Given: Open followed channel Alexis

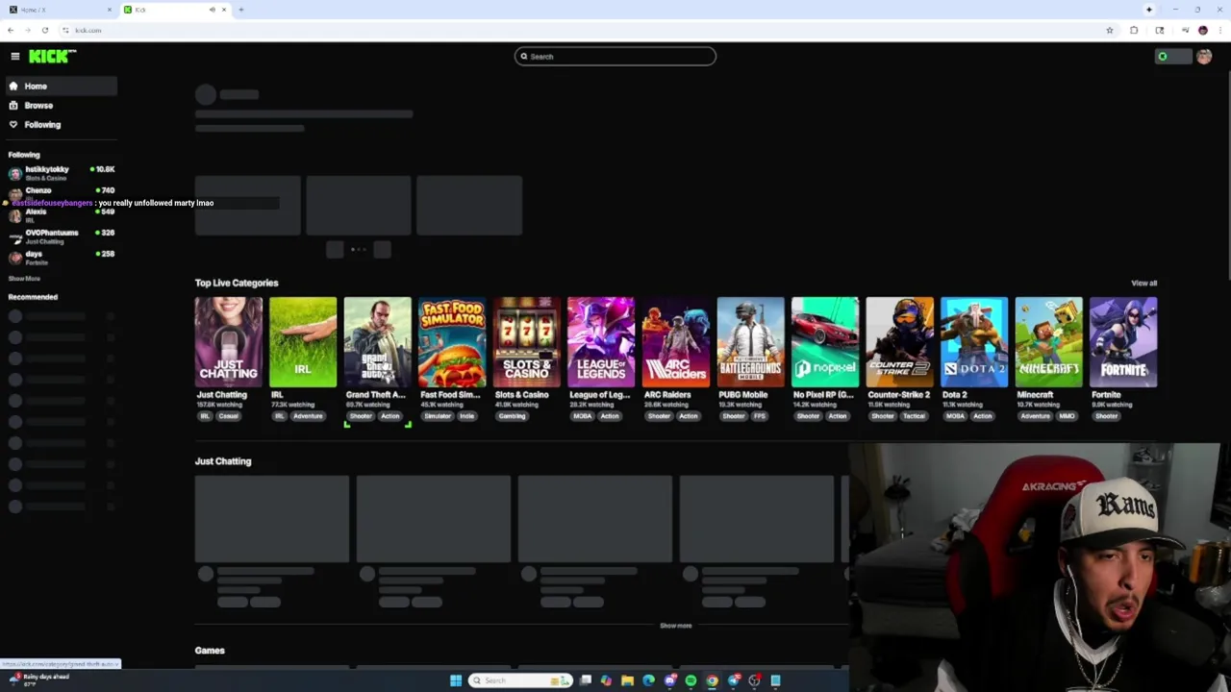Looking at the screenshot, I should coord(61,215).
